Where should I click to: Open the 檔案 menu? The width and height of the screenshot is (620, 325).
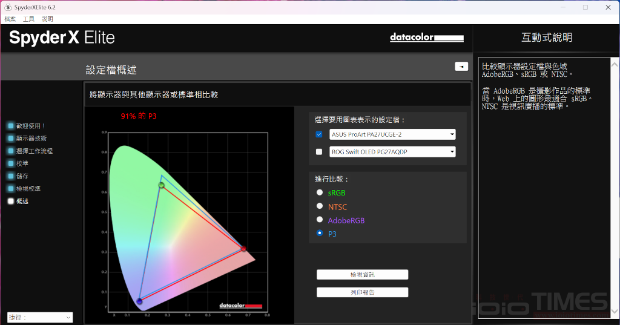point(10,19)
